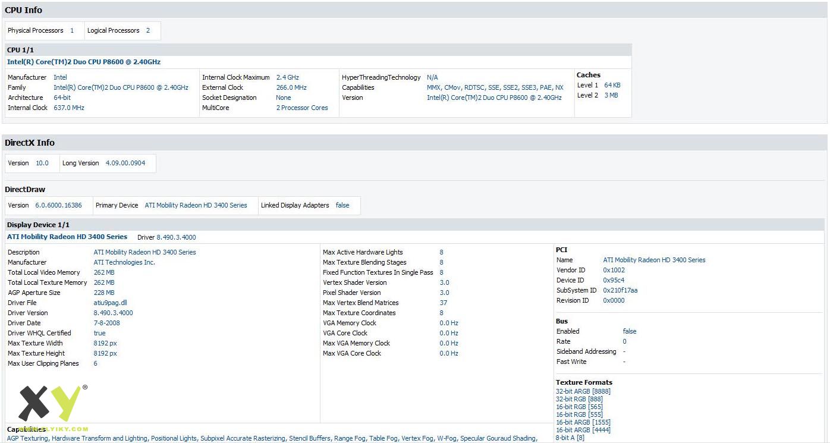Select HyperThreadingTechnology value N/A
The height and width of the screenshot is (443, 830).
pyautogui.click(x=432, y=77)
